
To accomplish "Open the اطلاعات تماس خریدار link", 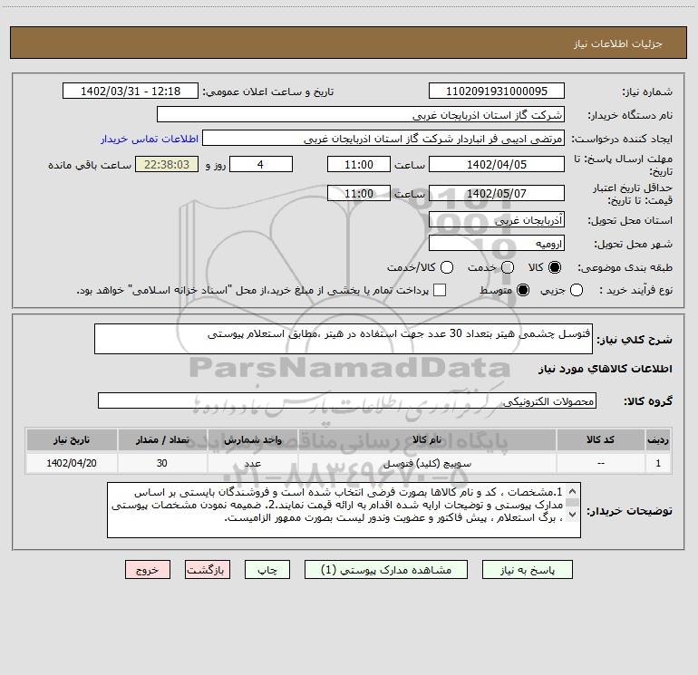I will [x=150, y=139].
